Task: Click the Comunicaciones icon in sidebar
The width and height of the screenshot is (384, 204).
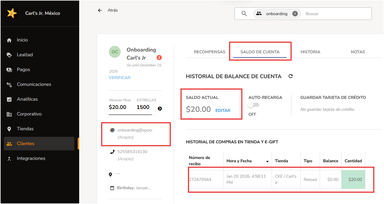Action: (9, 85)
